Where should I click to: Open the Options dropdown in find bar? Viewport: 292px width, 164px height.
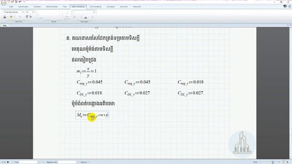click(85, 162)
